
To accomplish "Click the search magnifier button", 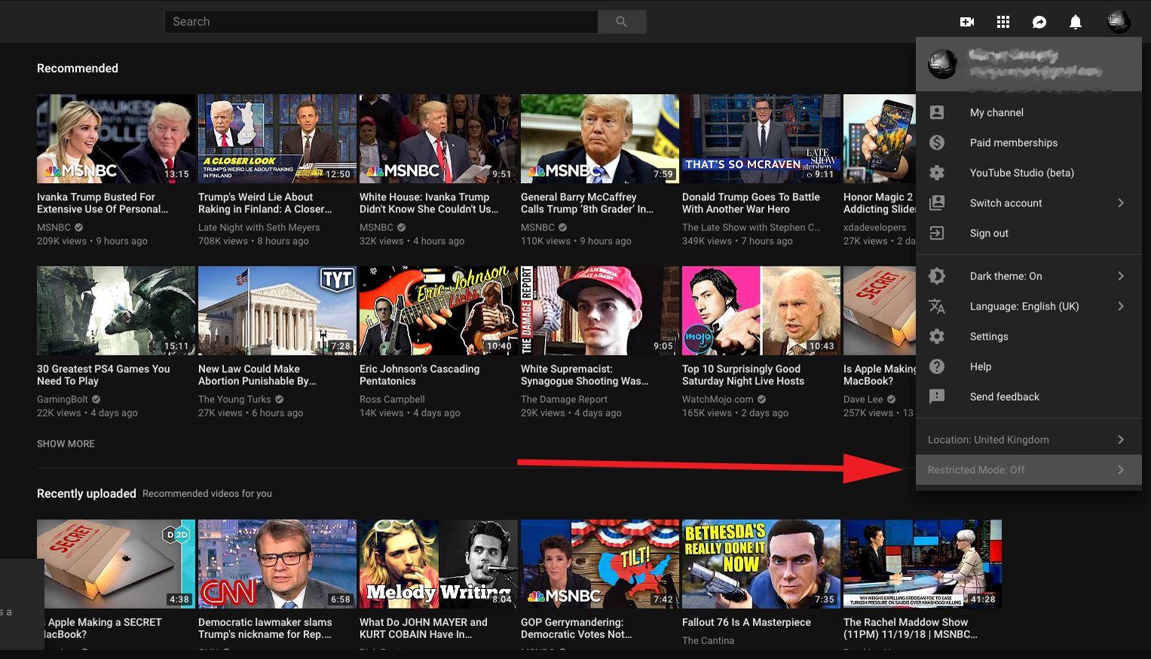I will [621, 22].
